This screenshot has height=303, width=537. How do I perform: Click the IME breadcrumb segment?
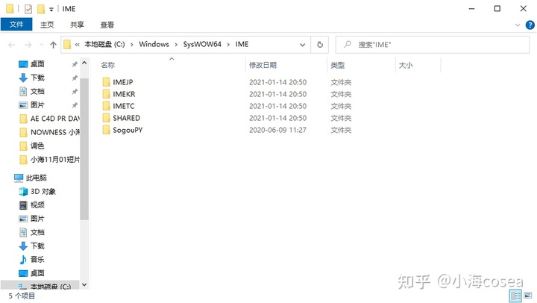[x=242, y=44]
